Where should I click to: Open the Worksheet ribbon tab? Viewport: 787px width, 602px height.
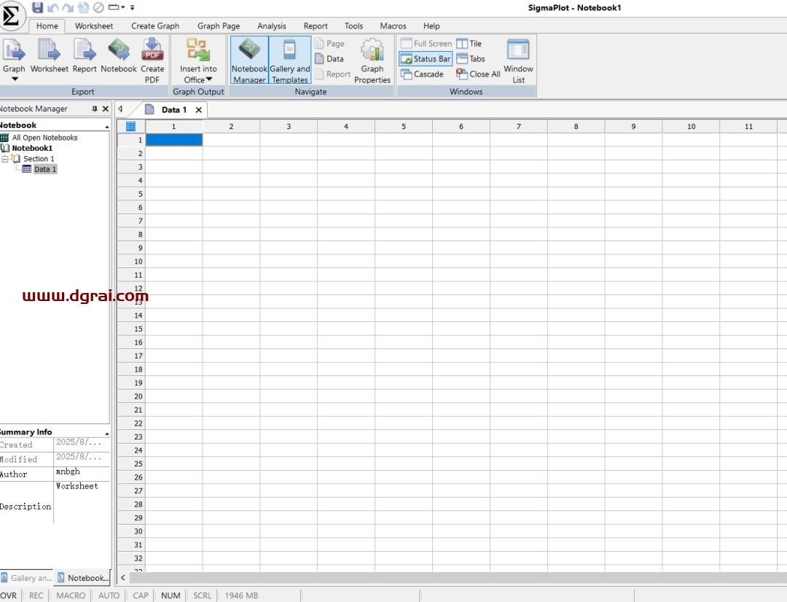pos(94,26)
